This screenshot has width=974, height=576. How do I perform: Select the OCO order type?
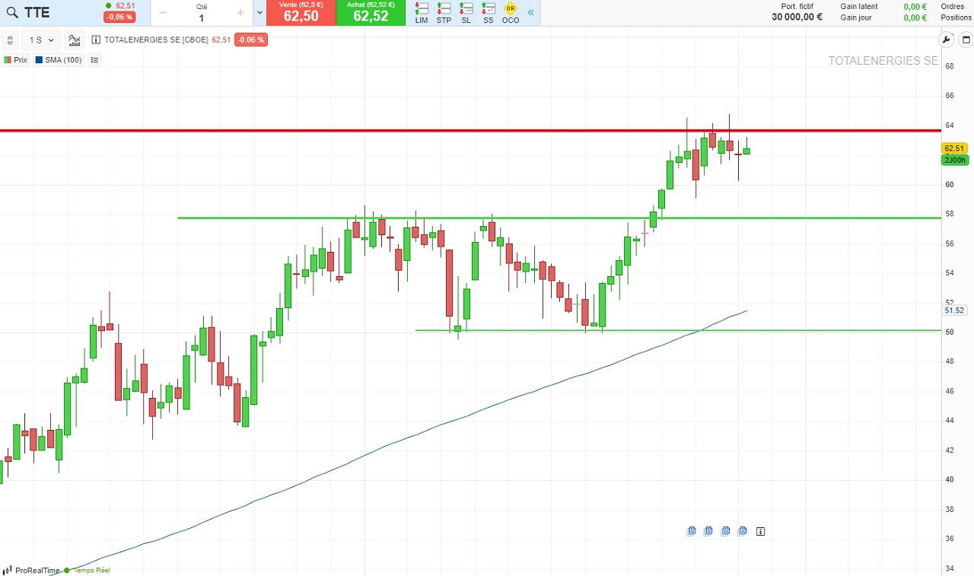click(511, 13)
